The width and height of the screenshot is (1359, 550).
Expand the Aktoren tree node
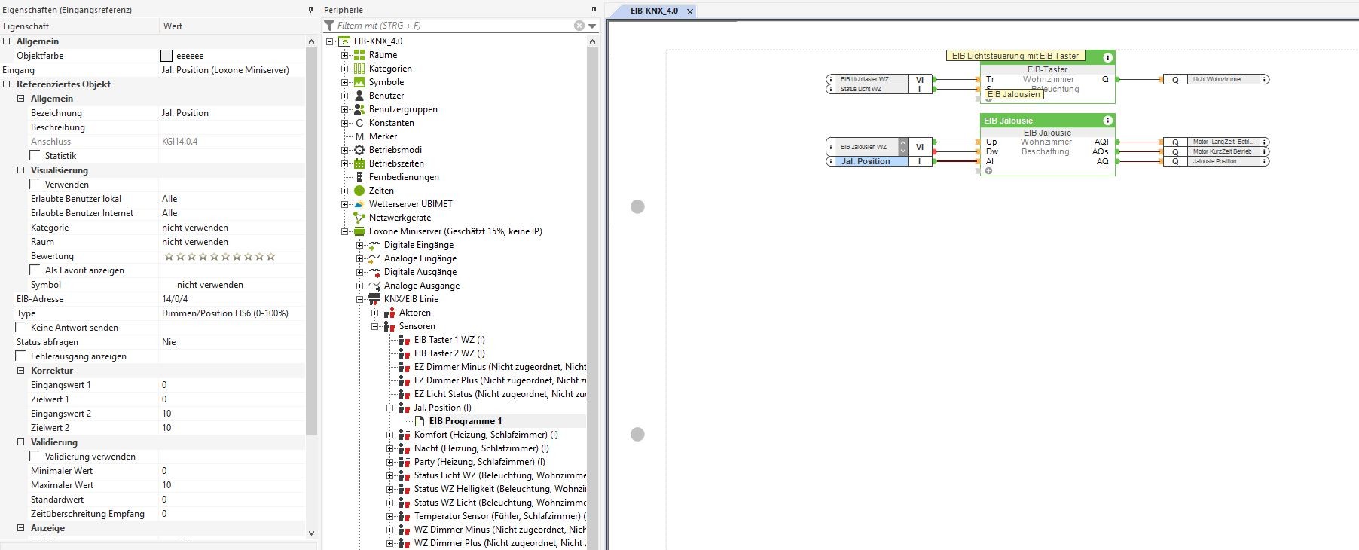pos(374,313)
